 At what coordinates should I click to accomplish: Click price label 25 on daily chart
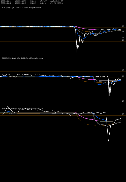pyautogui.click(x=123, y=26)
